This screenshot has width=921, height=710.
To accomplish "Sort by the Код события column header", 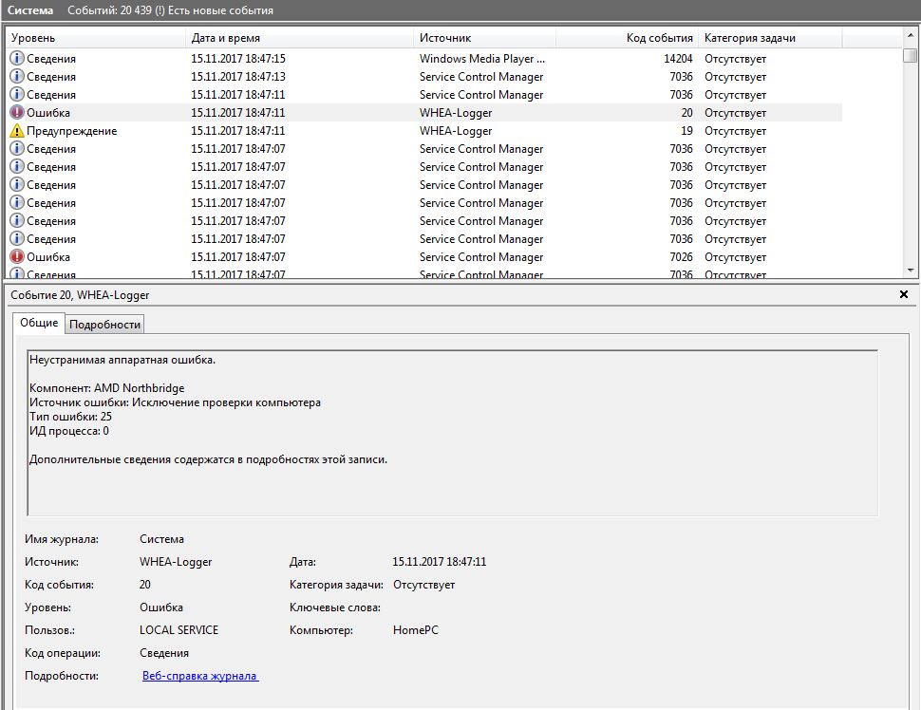I will coord(627,38).
